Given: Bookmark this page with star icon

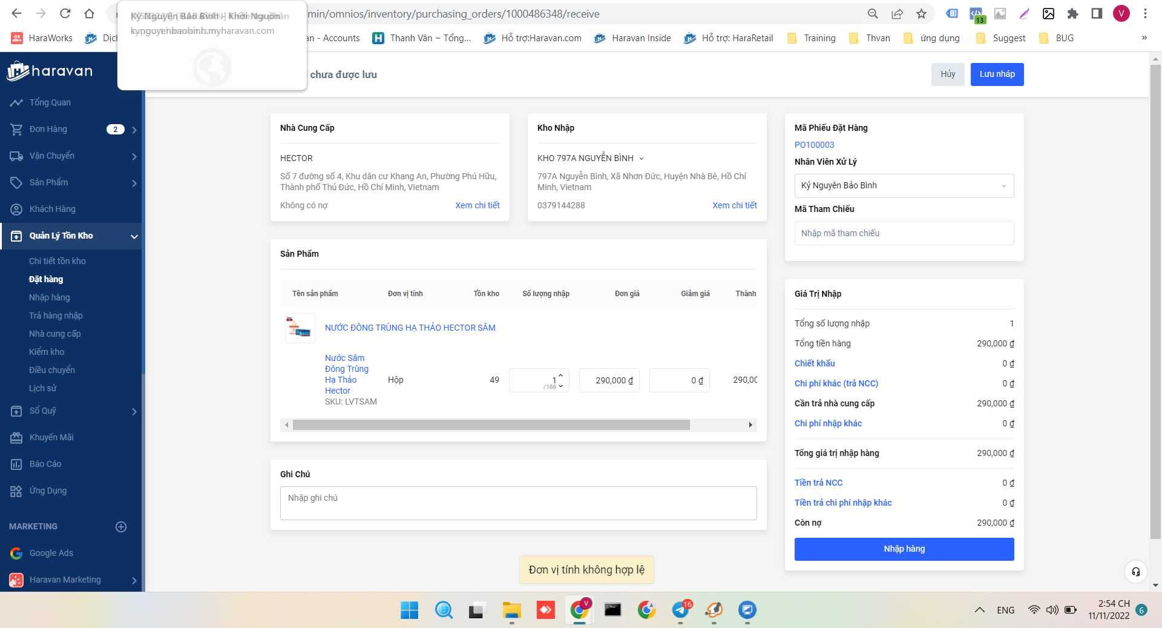Looking at the screenshot, I should [921, 14].
